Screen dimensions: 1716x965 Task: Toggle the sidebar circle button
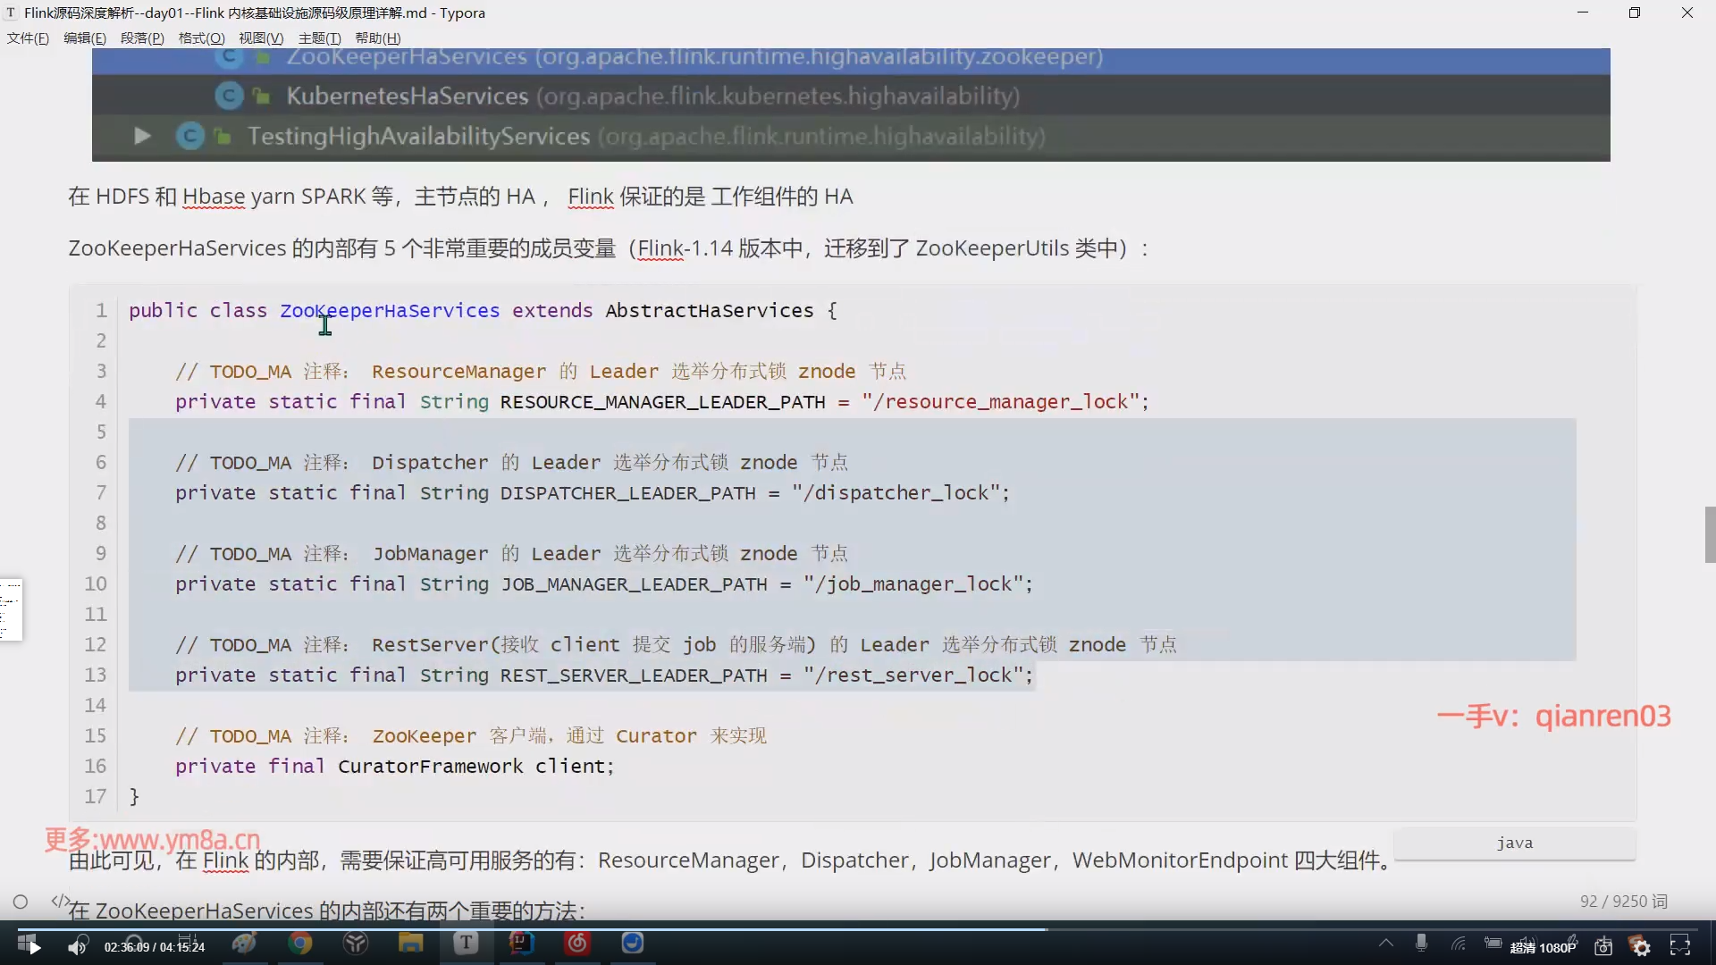[x=21, y=902]
